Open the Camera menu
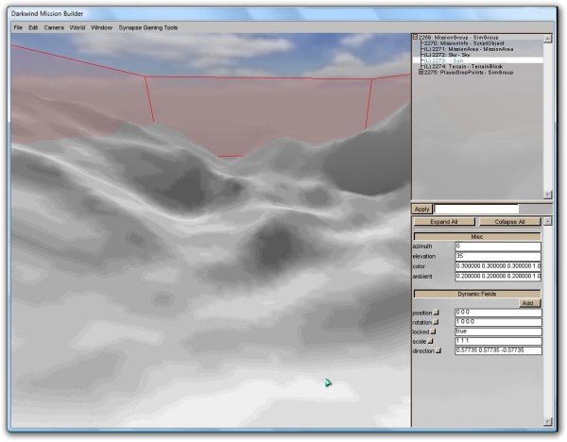567x442 pixels. point(54,27)
